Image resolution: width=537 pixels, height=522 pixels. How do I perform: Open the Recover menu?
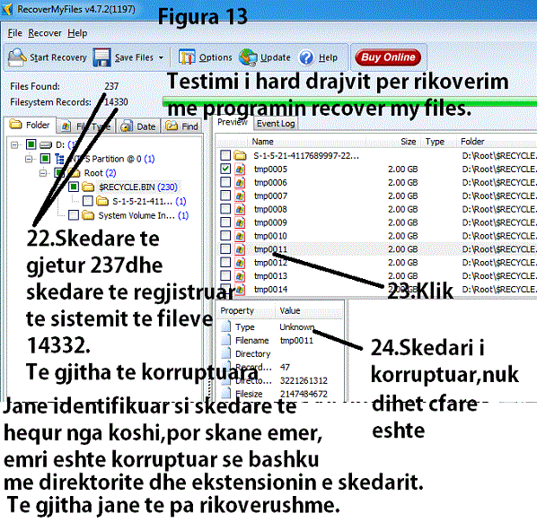(45, 33)
